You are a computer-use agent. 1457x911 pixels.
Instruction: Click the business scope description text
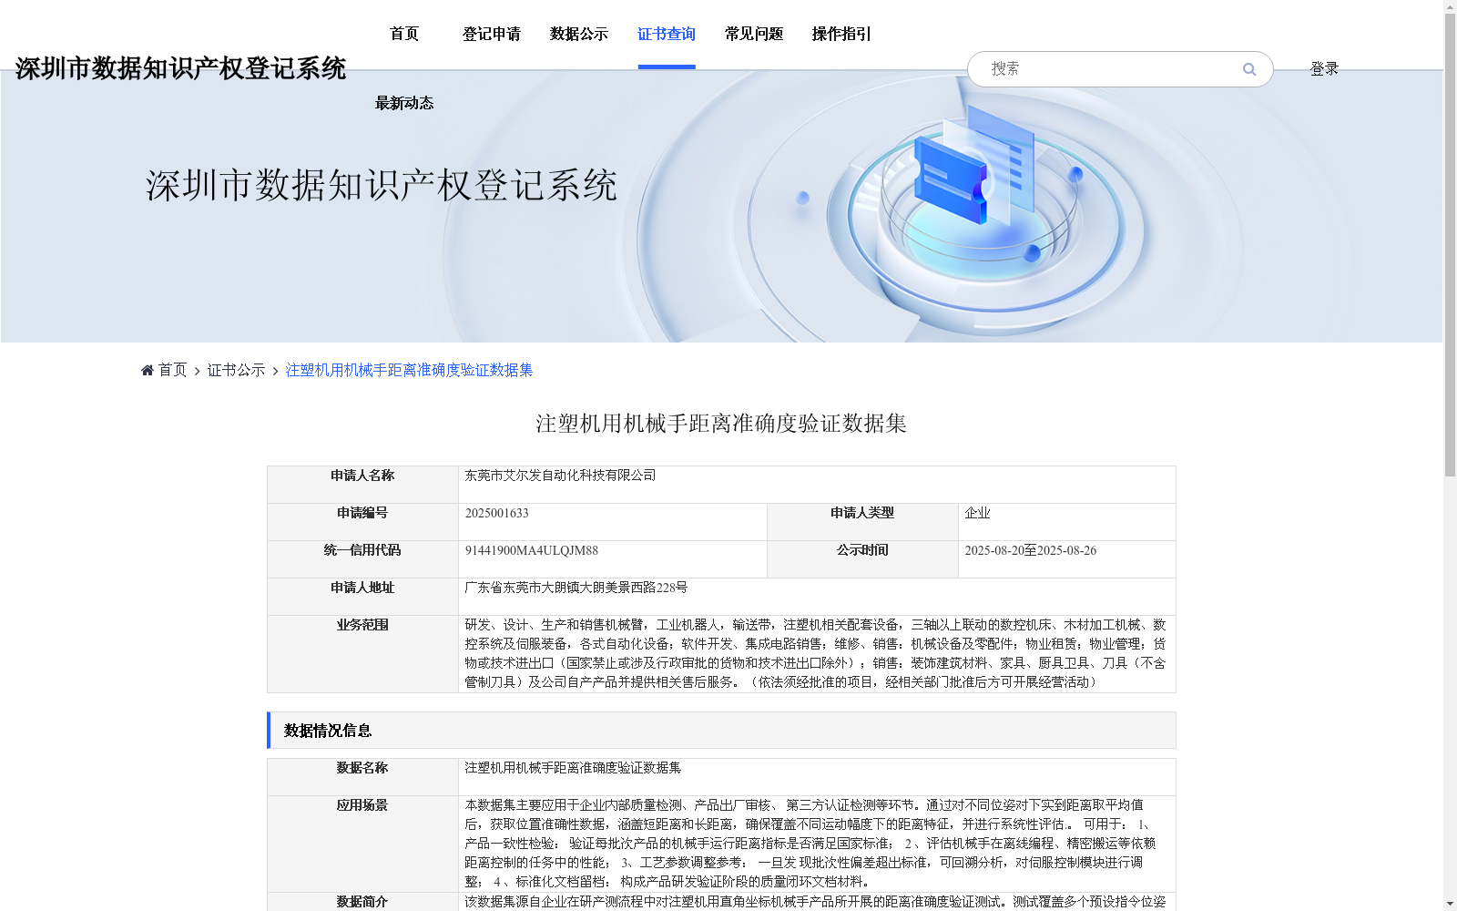[816, 654]
